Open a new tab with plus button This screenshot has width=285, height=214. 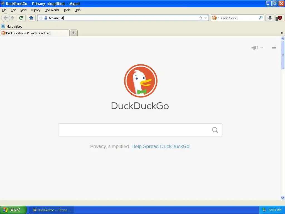point(74,33)
